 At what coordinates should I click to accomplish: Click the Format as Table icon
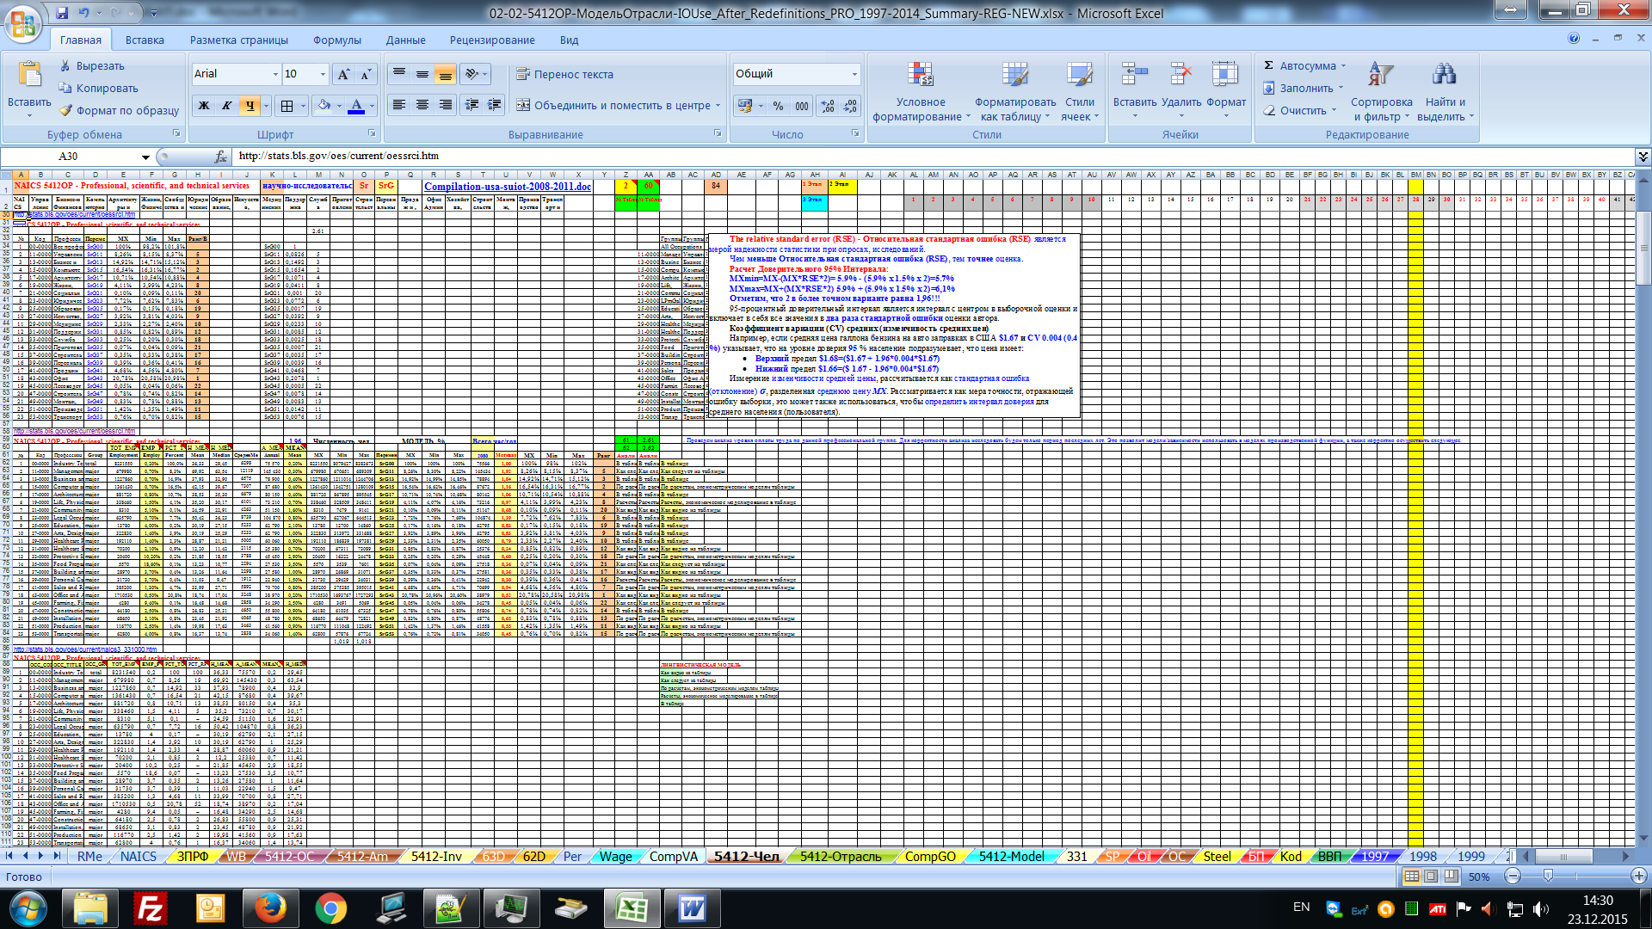(1014, 76)
